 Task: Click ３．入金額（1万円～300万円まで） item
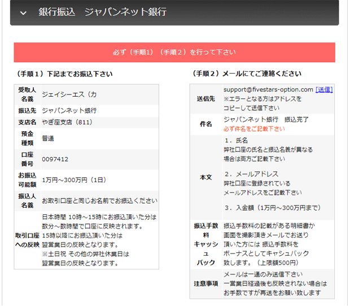[x=273, y=208]
